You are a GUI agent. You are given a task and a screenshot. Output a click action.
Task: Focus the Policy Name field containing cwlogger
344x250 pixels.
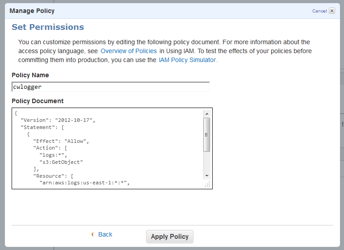[x=110, y=87]
